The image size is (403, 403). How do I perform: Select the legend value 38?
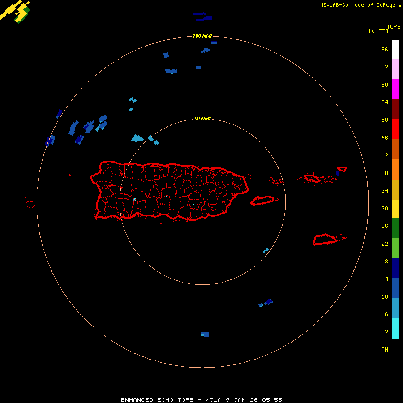pos(385,173)
